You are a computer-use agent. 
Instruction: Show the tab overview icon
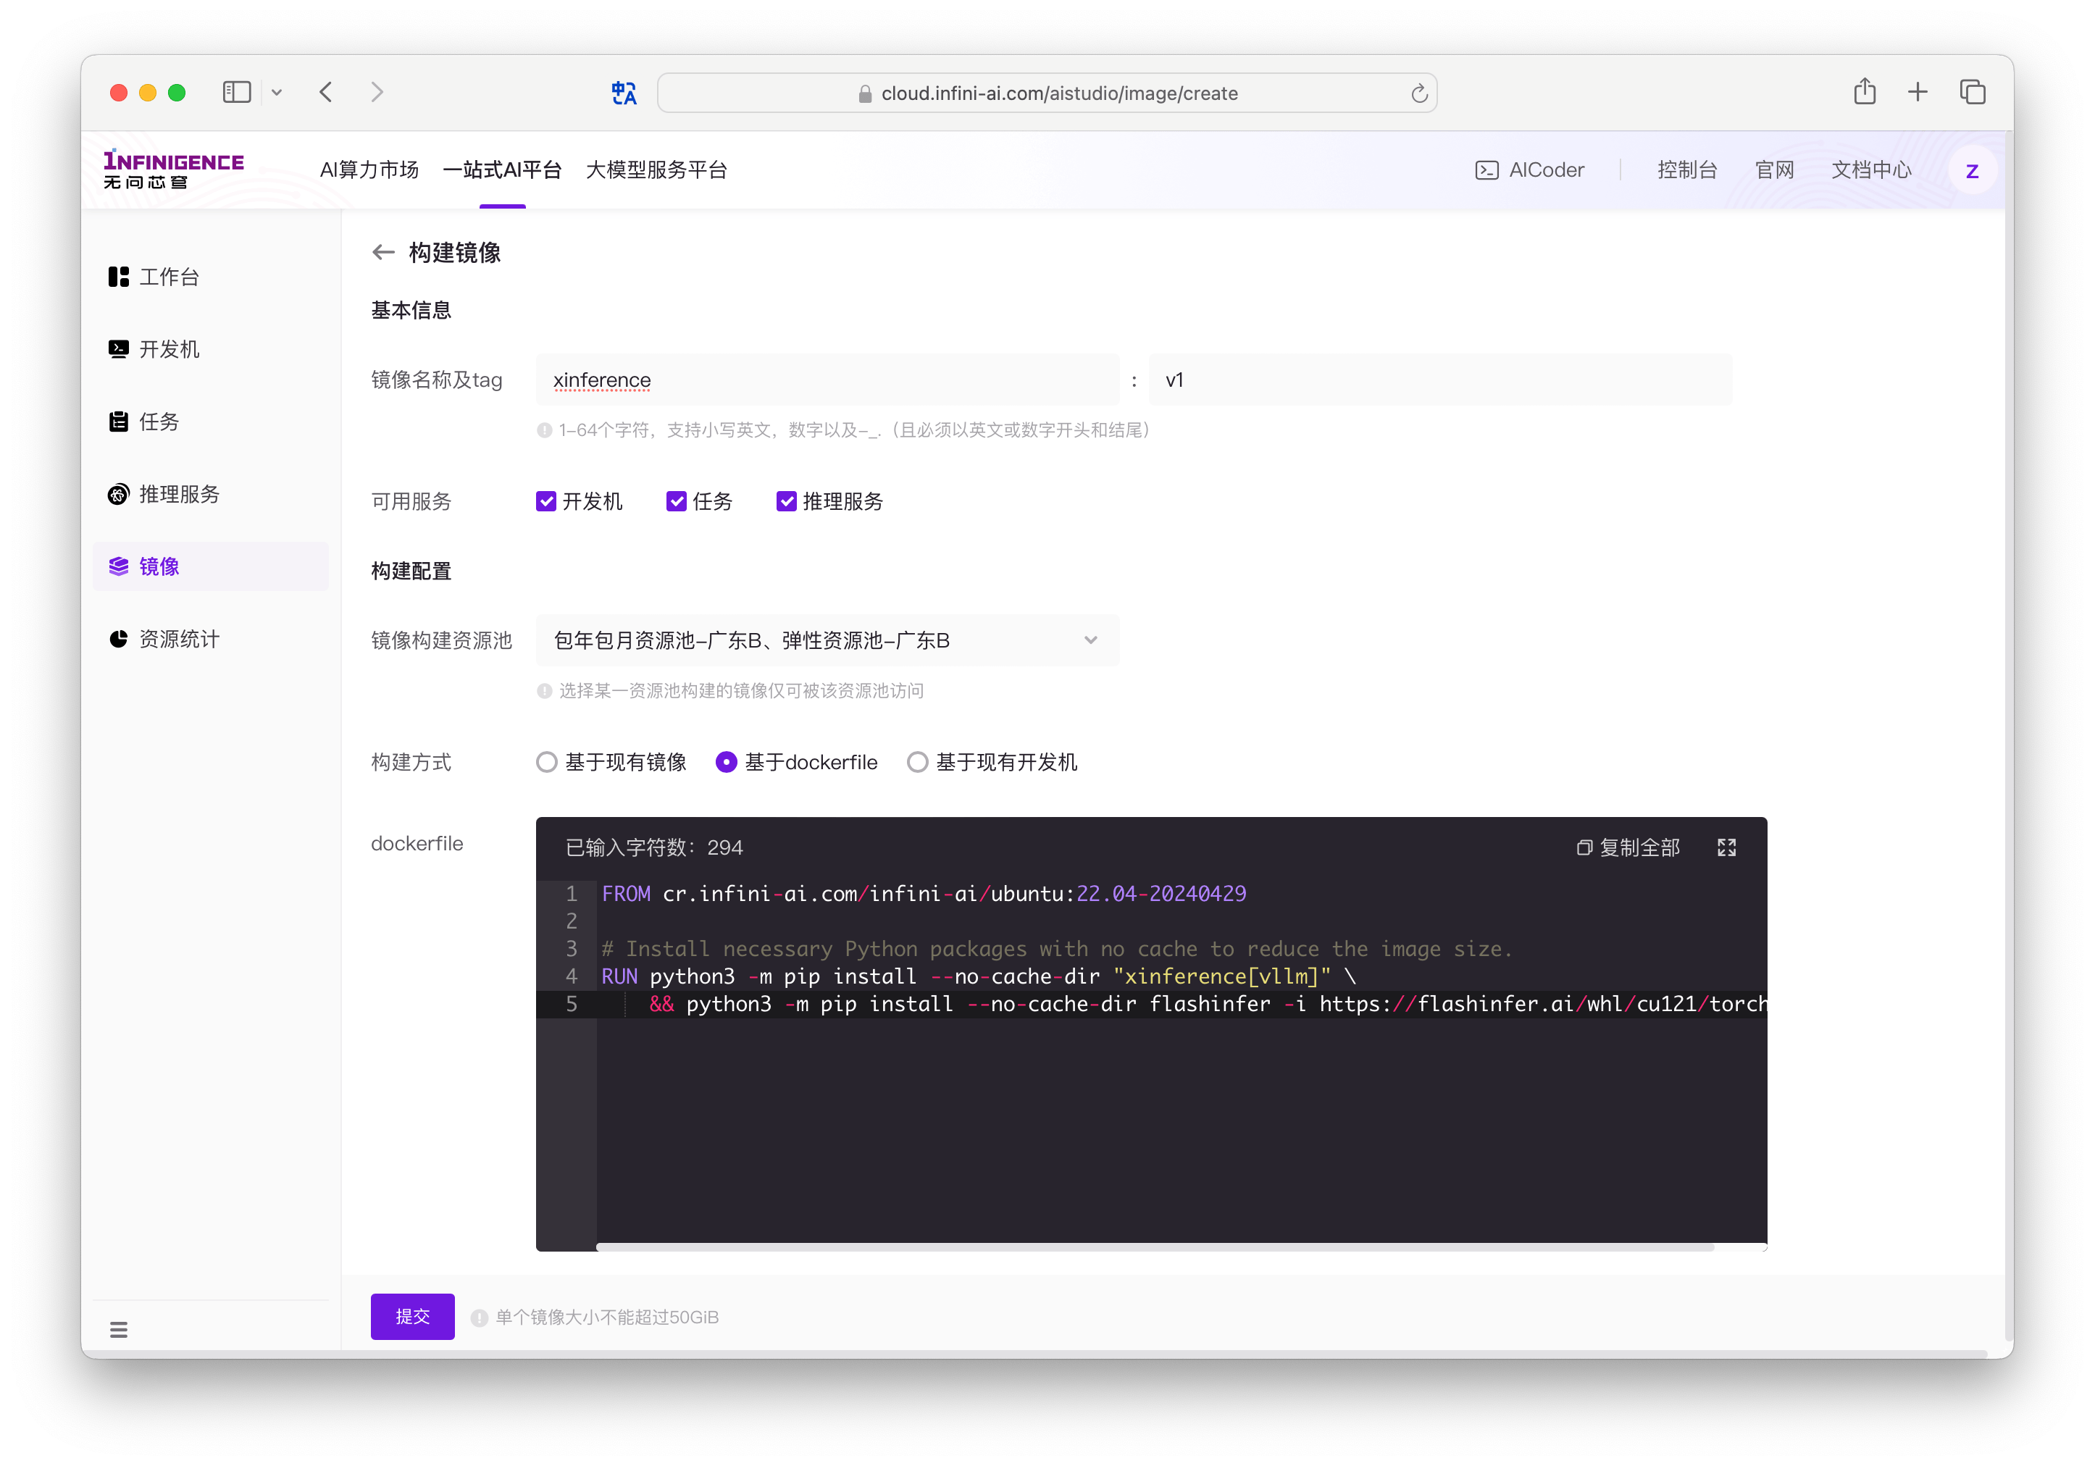[1973, 92]
